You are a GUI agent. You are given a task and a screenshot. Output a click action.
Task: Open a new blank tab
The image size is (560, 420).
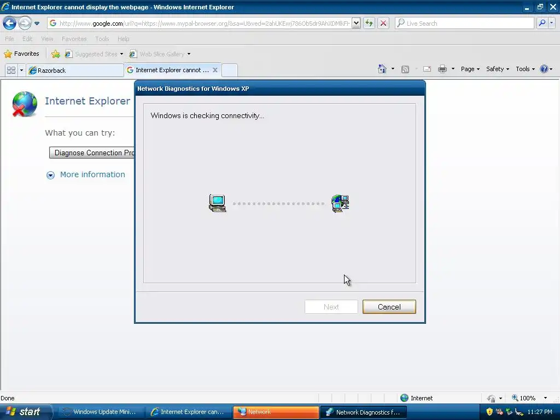(230, 71)
